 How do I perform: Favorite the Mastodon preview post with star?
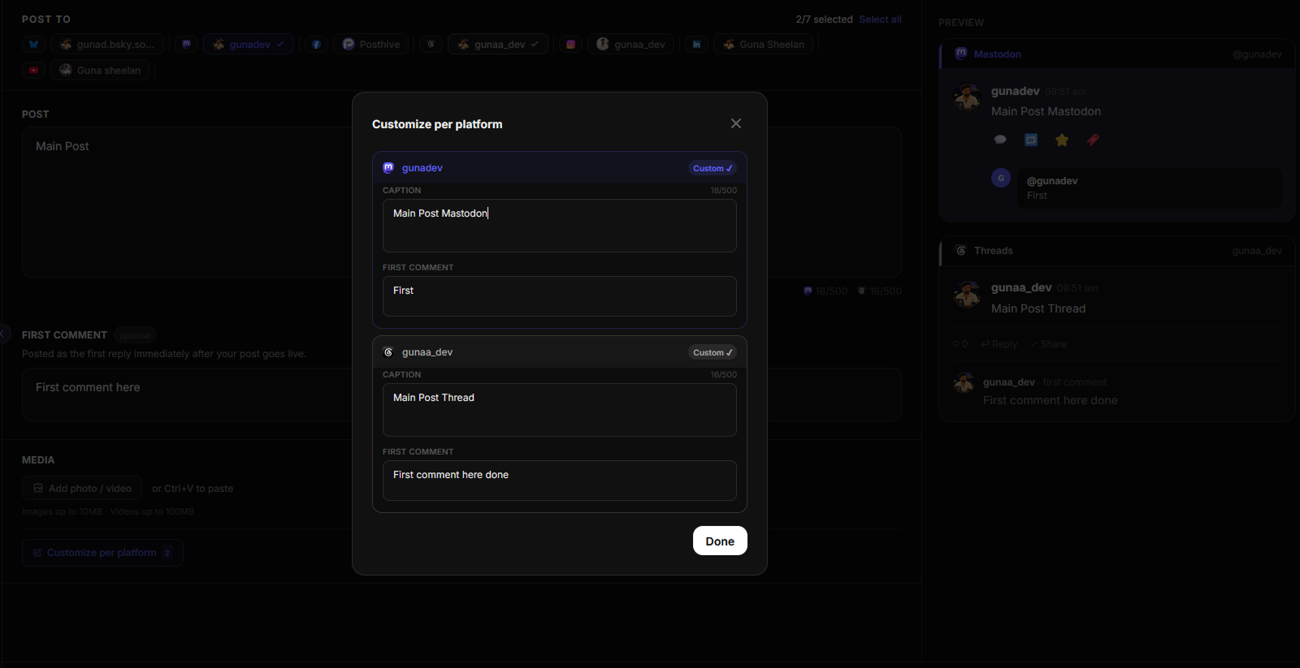(1062, 140)
